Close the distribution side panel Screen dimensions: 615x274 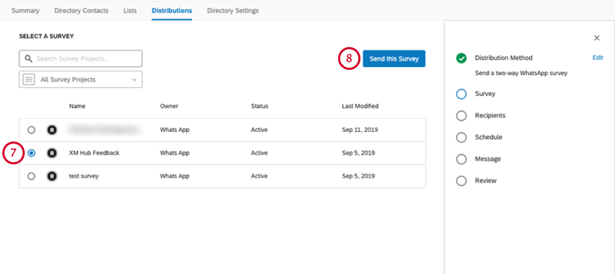(597, 38)
